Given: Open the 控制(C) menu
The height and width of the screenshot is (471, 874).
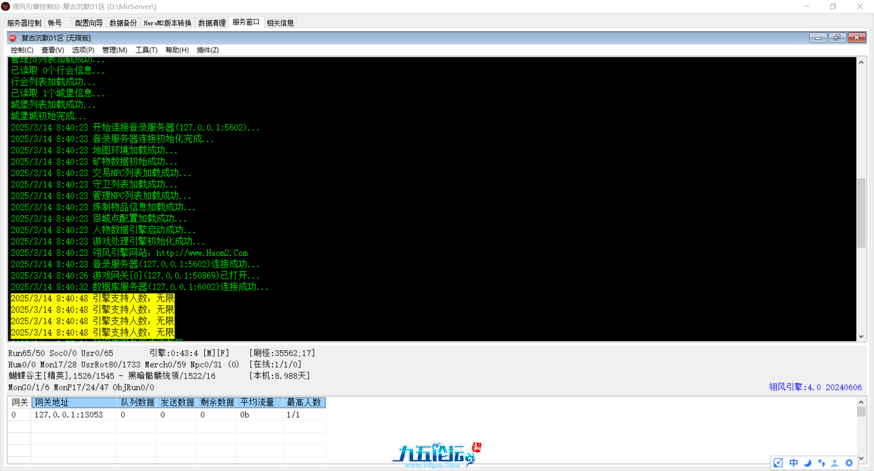Looking at the screenshot, I should [22, 50].
